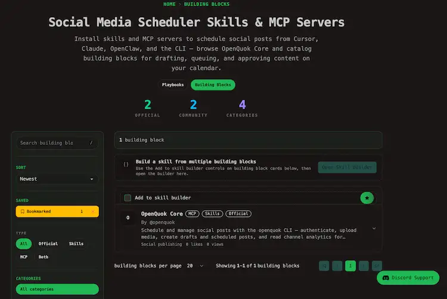The height and width of the screenshot is (299, 447).
Task: Click the Discord Support button
Action: point(408,278)
